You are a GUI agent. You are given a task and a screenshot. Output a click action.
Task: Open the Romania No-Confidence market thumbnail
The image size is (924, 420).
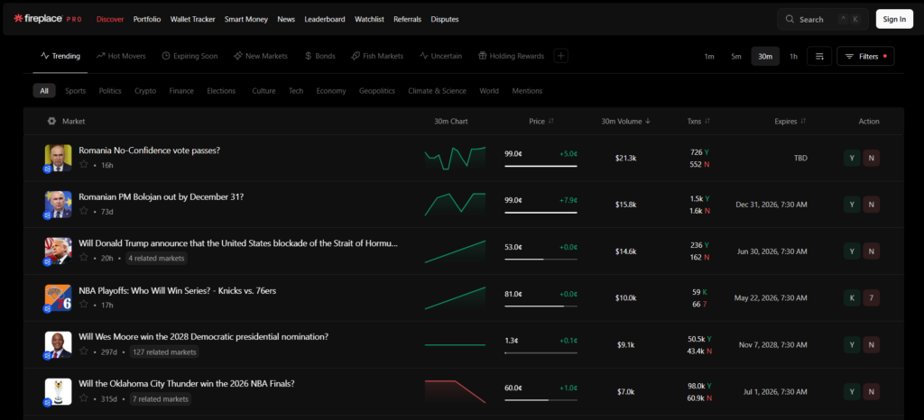[58, 158]
